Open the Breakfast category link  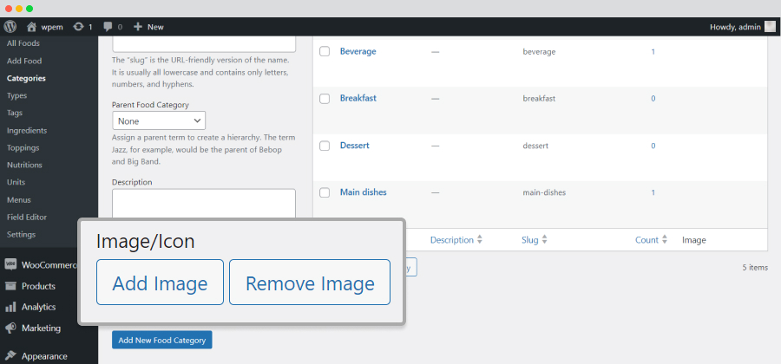pyautogui.click(x=358, y=98)
